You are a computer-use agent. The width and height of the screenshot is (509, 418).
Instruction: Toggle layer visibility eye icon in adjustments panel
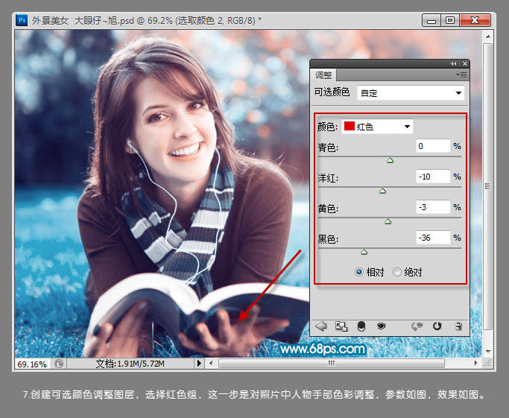[381, 326]
